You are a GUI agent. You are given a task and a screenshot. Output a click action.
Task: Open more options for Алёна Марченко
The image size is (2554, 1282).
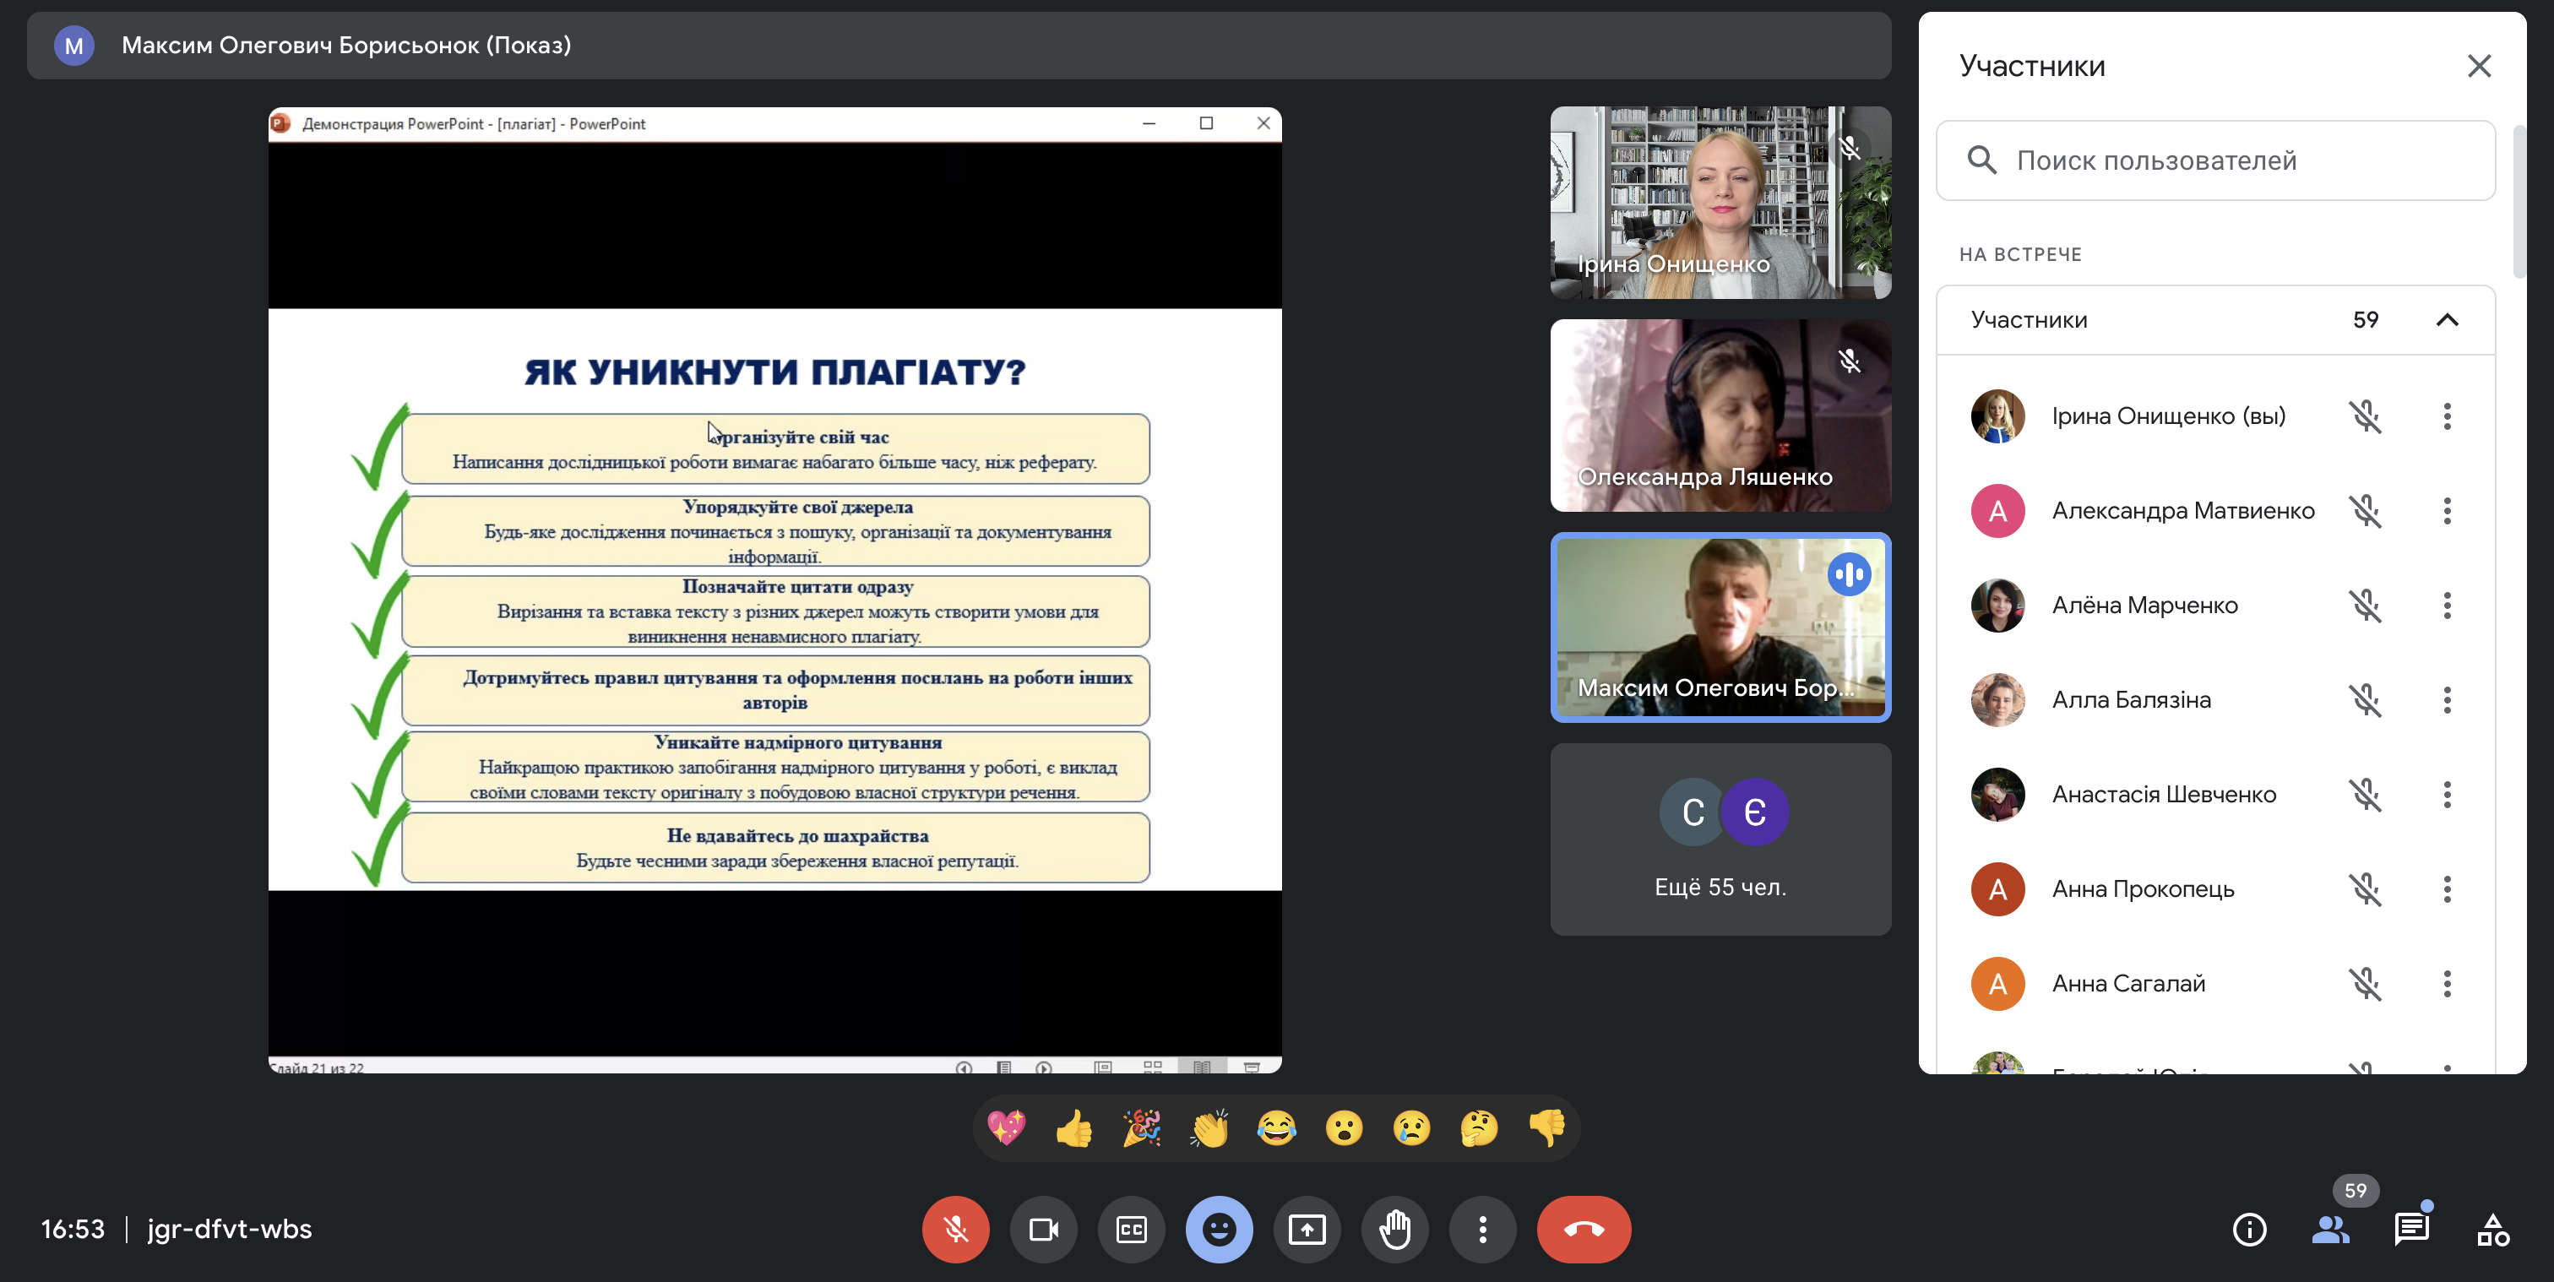[2446, 605]
